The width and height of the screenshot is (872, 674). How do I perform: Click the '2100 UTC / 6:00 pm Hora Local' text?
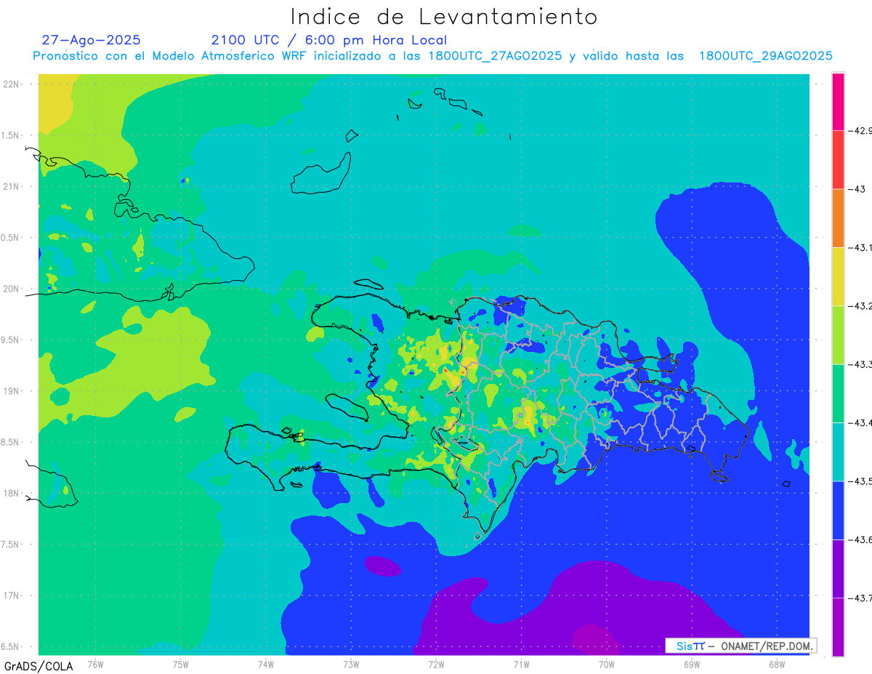[329, 40]
